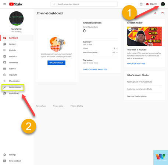Click the Customization magic wand icon

pos(4,87)
